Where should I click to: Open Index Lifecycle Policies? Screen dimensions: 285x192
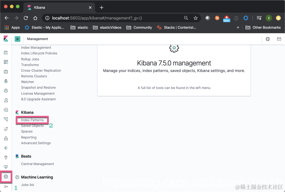[x=39, y=53]
